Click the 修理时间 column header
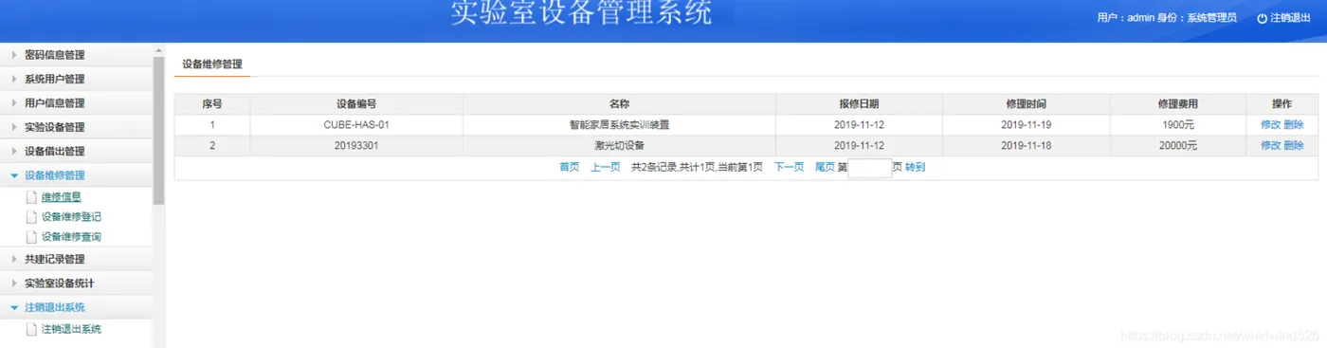 pos(1027,104)
